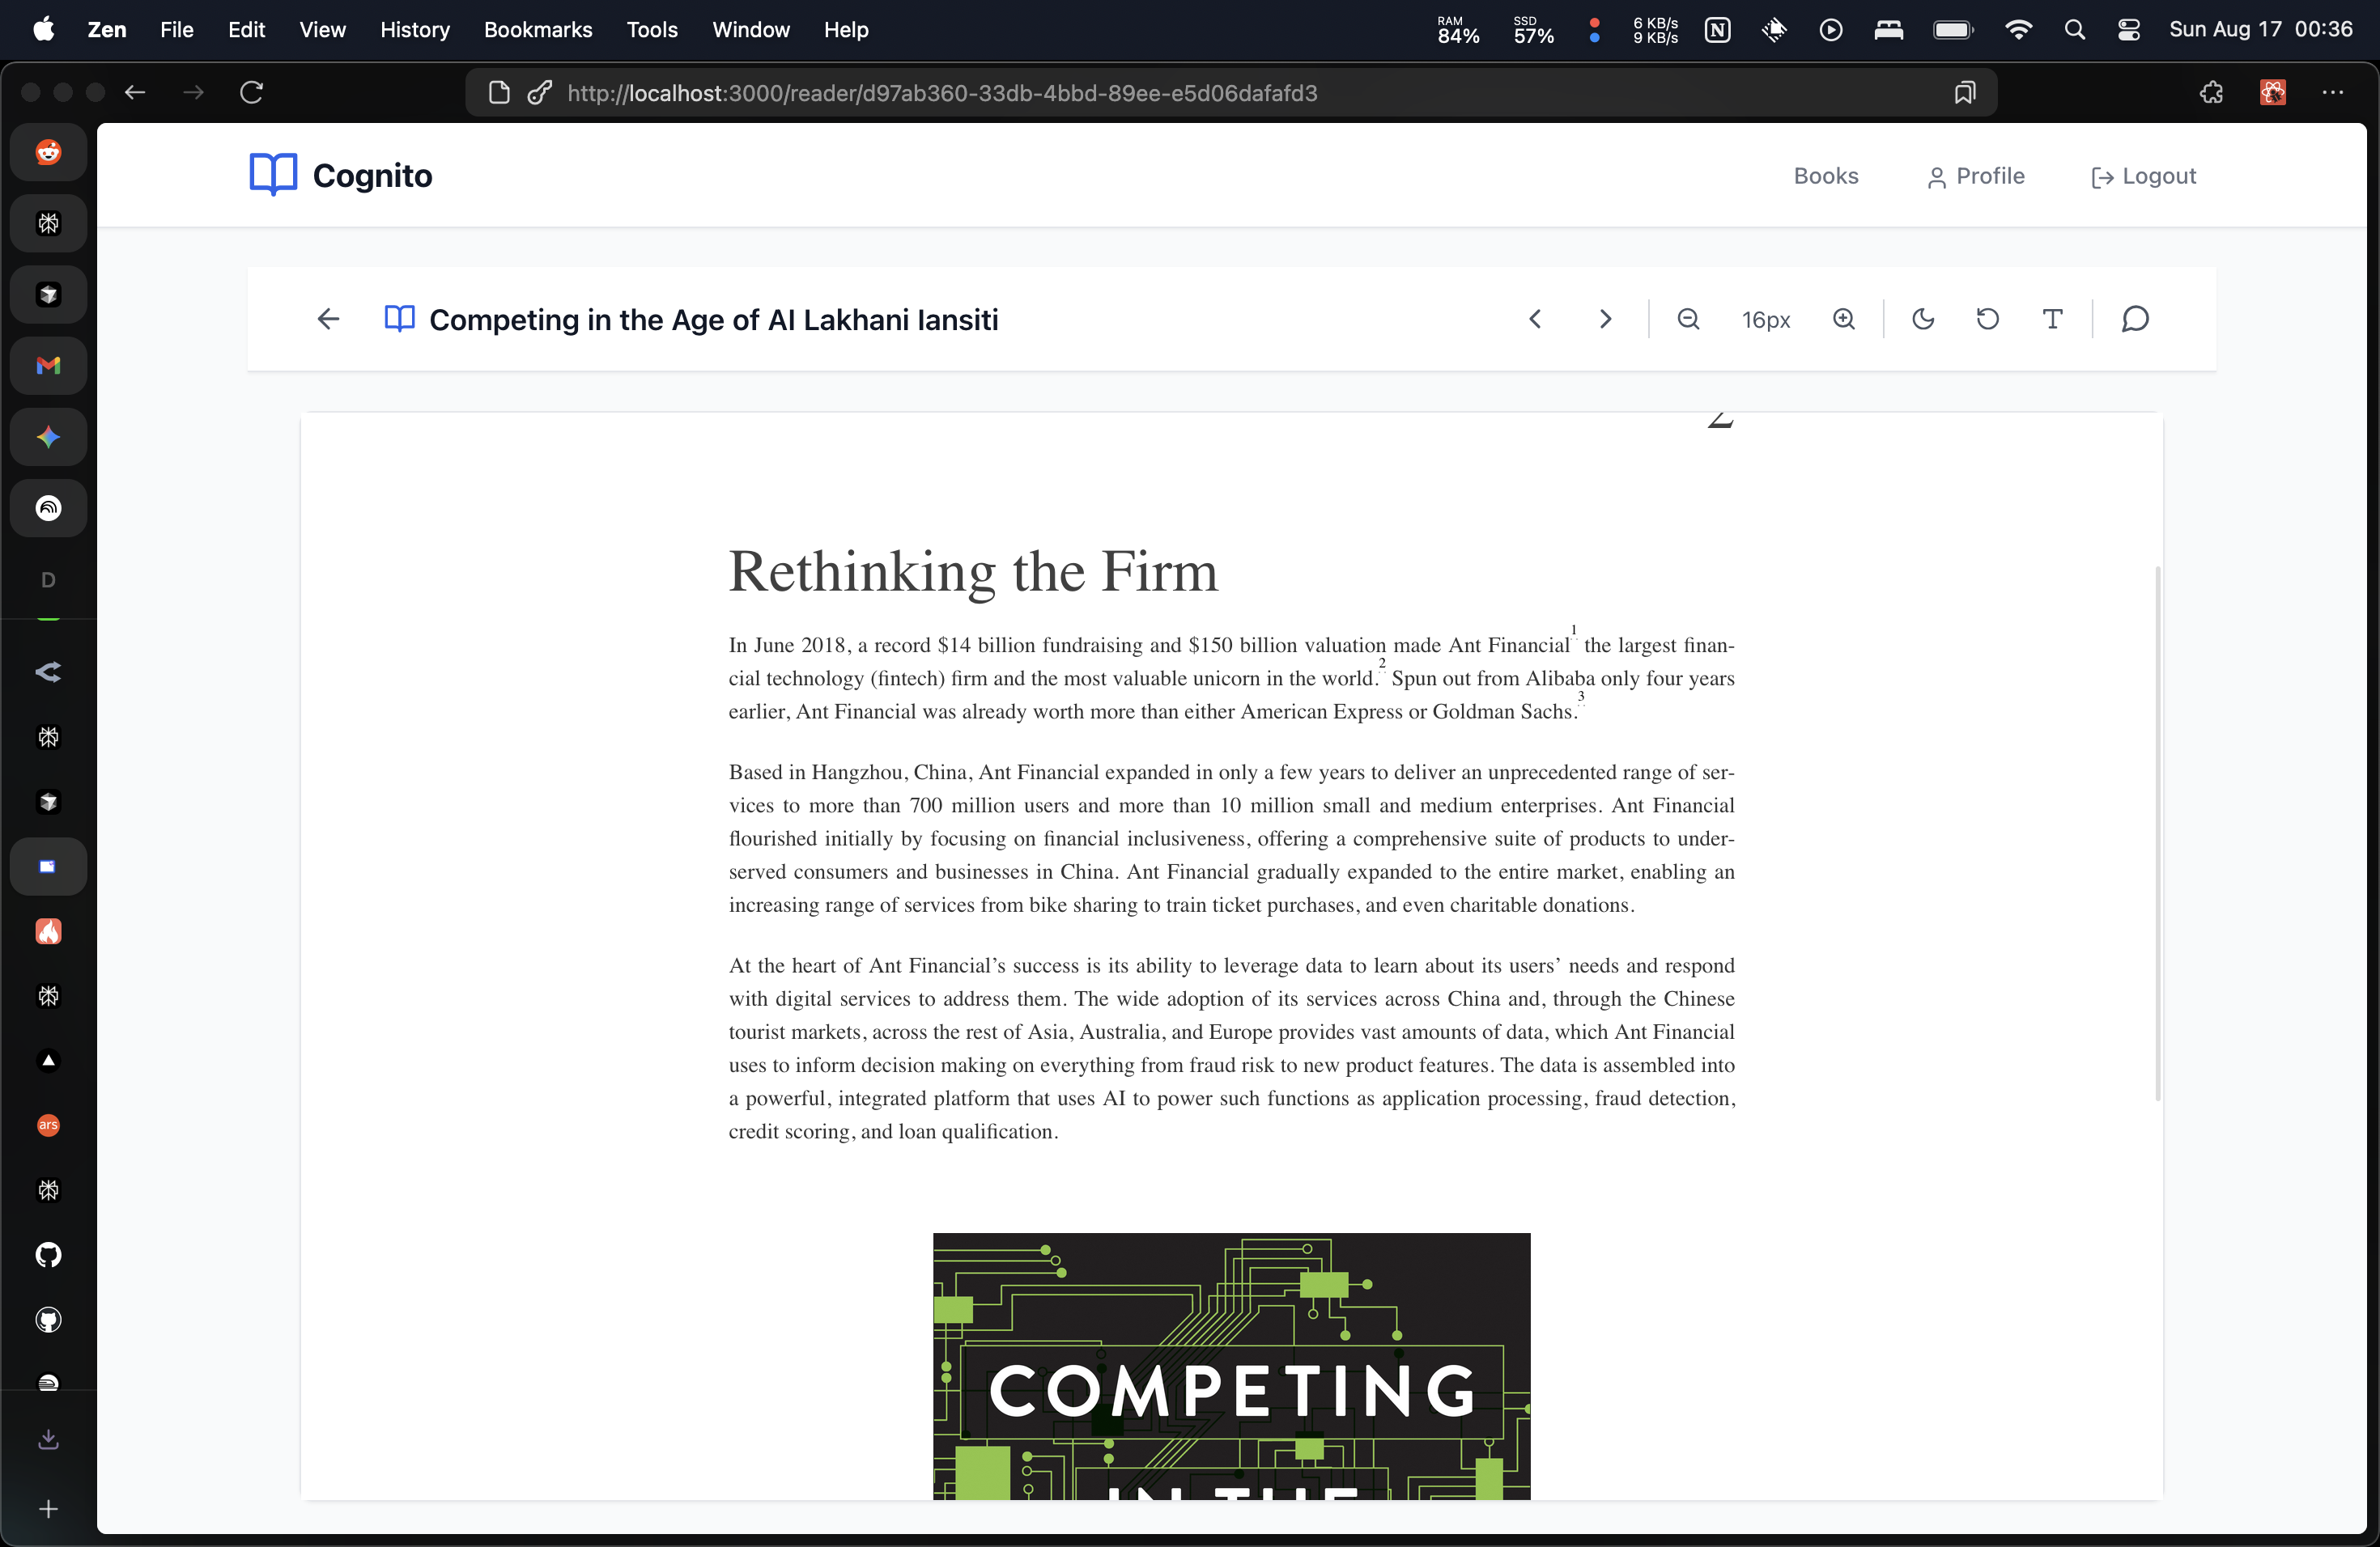The width and height of the screenshot is (2380, 1547).
Task: Go to next page chevron
Action: point(1605,319)
